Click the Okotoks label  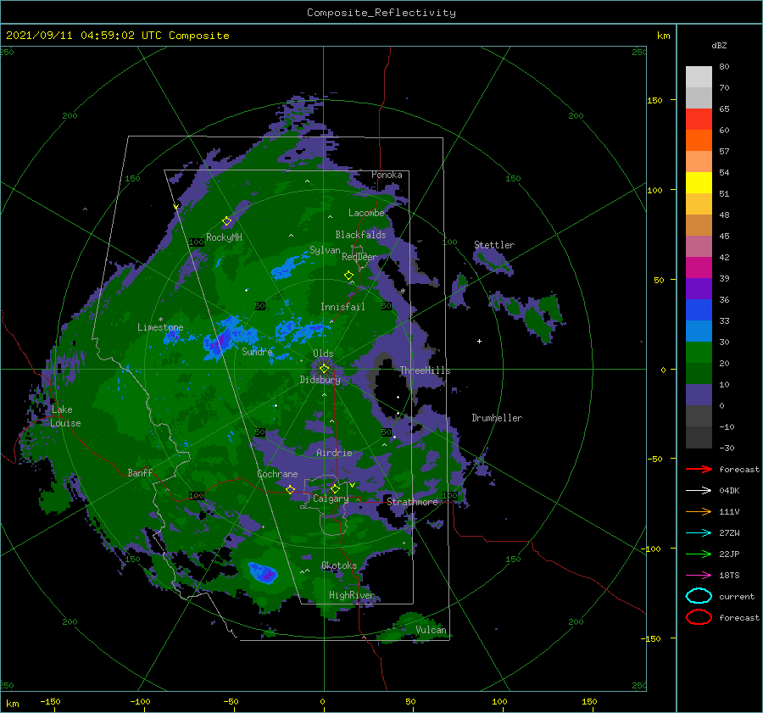coord(339,565)
